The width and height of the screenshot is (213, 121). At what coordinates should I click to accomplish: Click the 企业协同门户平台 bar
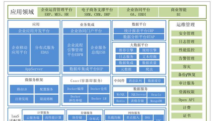click(x=86, y=31)
